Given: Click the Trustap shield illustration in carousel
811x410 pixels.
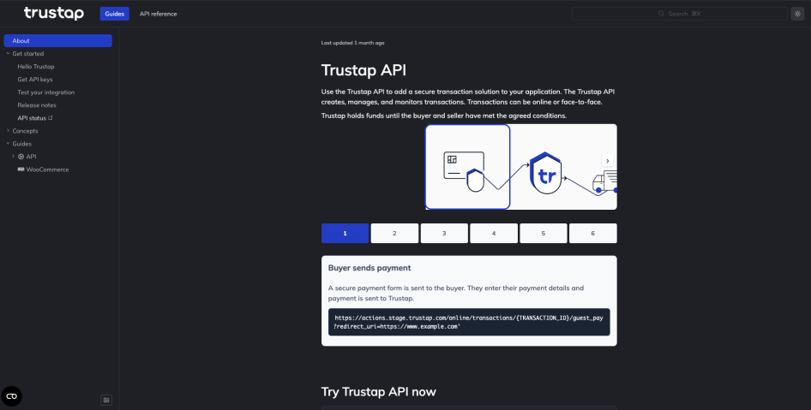Looking at the screenshot, I should coord(545,174).
